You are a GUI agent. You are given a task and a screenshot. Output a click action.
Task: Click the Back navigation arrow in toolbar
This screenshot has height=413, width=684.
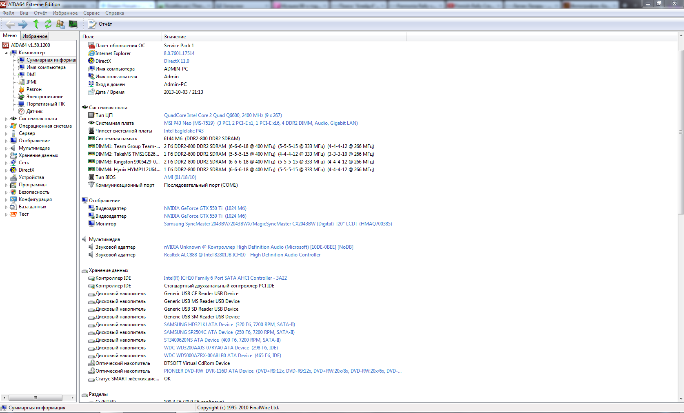pyautogui.click(x=10, y=24)
